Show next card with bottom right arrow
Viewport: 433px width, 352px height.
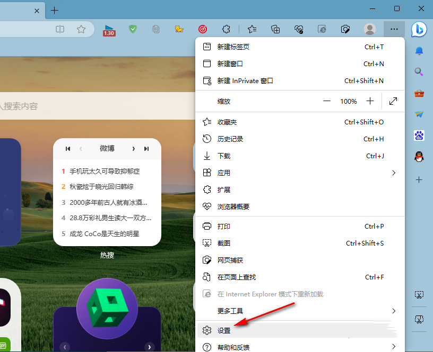pyautogui.click(x=150, y=347)
